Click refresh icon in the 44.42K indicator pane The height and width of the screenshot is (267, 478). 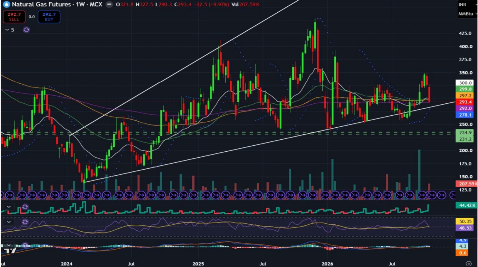(x=25, y=207)
